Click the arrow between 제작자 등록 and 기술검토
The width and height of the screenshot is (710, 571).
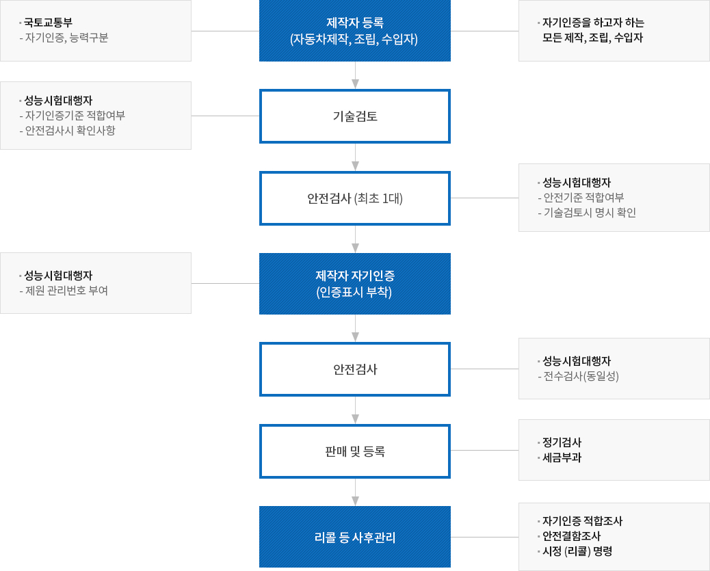coord(355,76)
